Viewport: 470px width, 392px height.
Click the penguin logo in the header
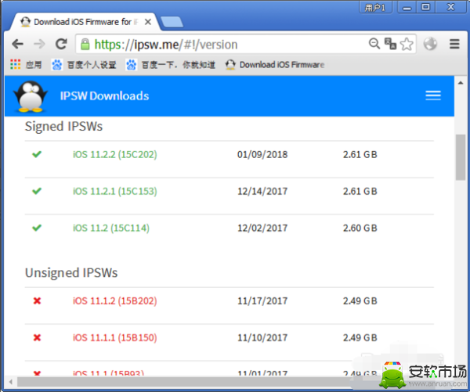coord(31,96)
